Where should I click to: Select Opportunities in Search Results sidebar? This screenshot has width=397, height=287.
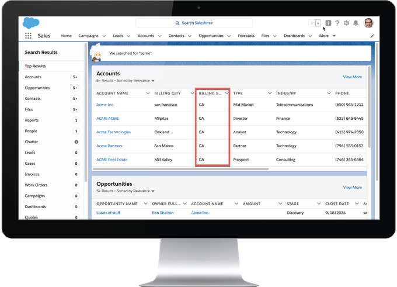pyautogui.click(x=37, y=88)
